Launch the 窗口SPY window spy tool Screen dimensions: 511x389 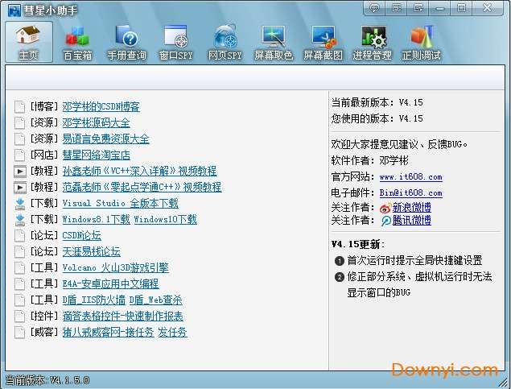[176, 42]
